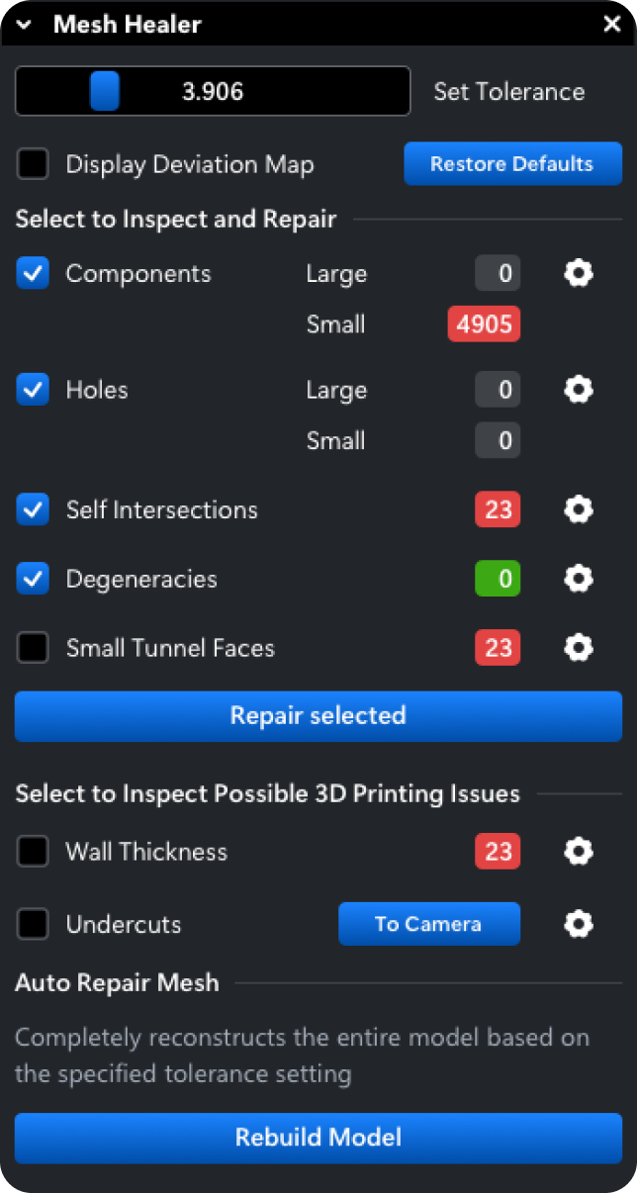This screenshot has height=1193, width=637.
Task: Click the red 4905 small components badge
Action: pyautogui.click(x=484, y=323)
